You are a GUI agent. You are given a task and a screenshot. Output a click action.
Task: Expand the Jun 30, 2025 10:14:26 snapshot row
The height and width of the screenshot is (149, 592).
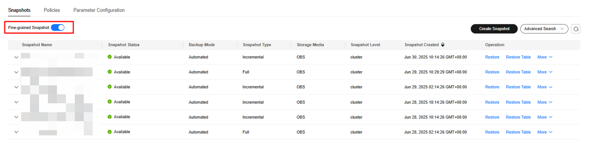(16, 58)
